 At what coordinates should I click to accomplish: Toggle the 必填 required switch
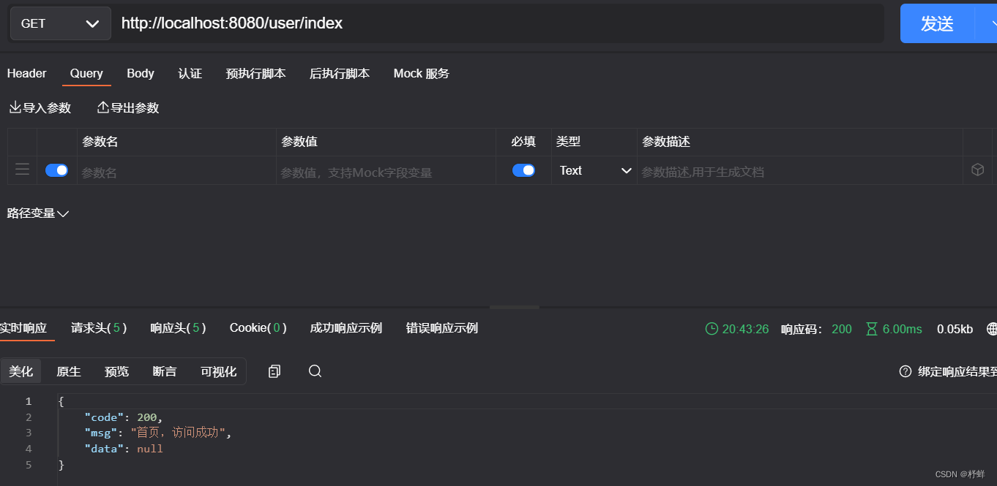pyautogui.click(x=523, y=170)
